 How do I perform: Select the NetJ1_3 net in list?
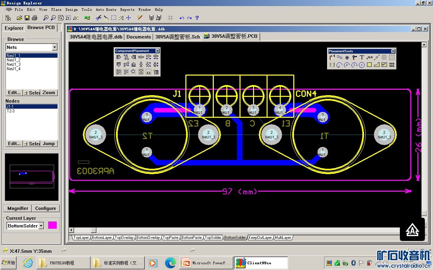pyautogui.click(x=14, y=64)
